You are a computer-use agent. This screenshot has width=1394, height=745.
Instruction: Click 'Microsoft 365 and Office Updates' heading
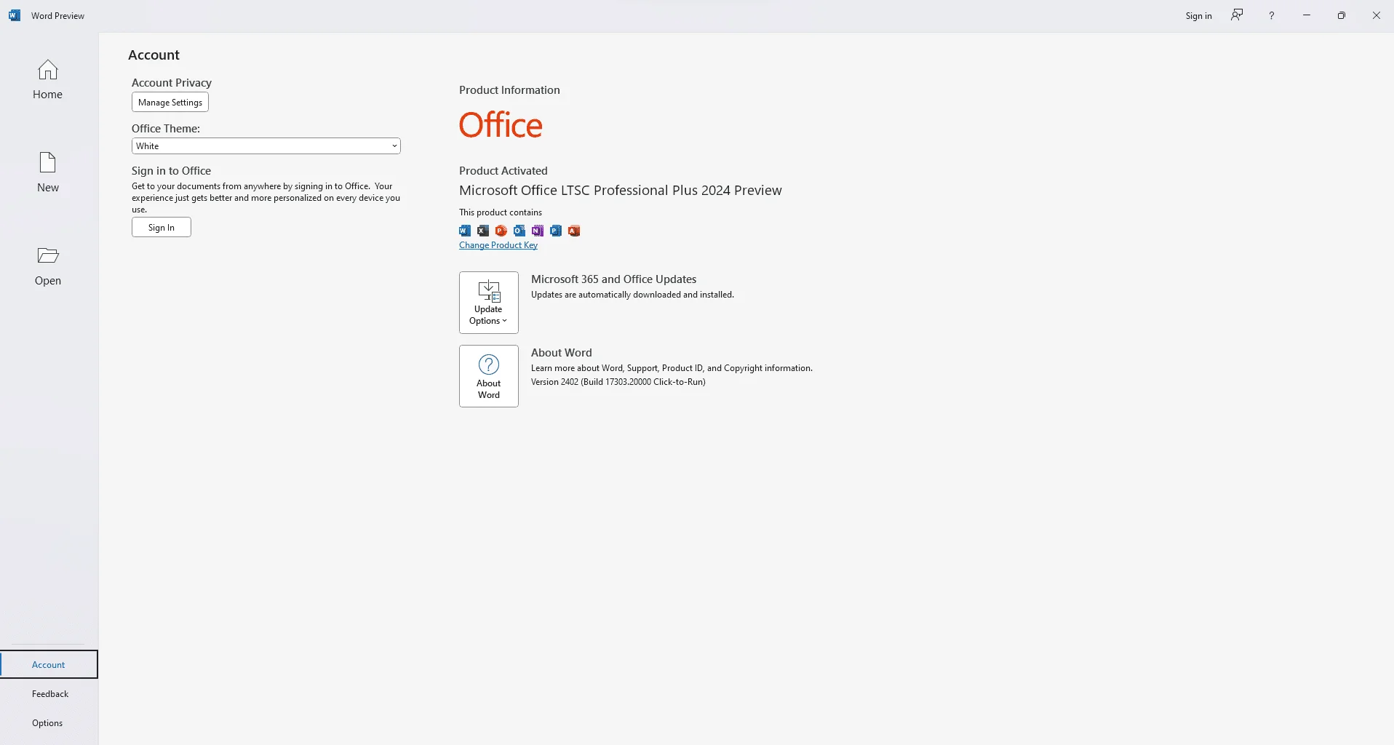click(x=614, y=279)
